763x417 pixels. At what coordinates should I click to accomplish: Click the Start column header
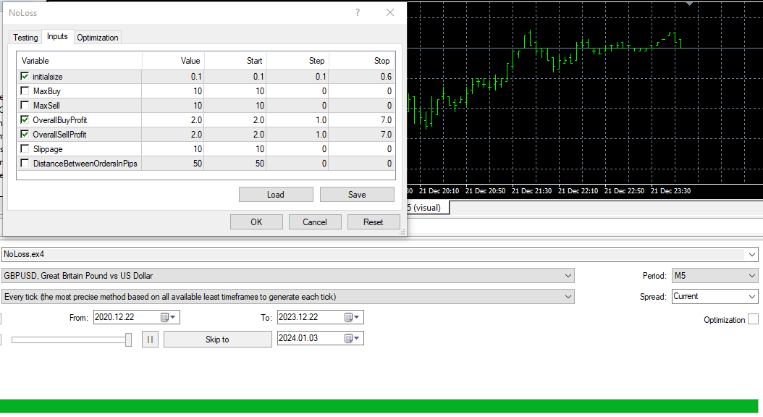click(x=235, y=61)
